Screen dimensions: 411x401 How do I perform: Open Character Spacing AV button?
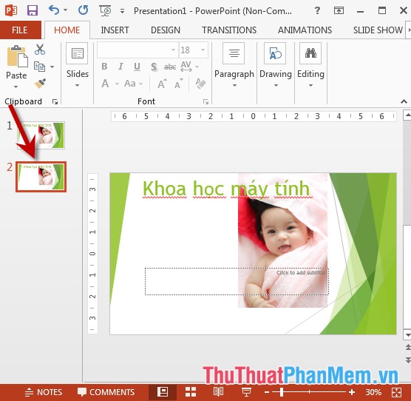click(x=186, y=67)
